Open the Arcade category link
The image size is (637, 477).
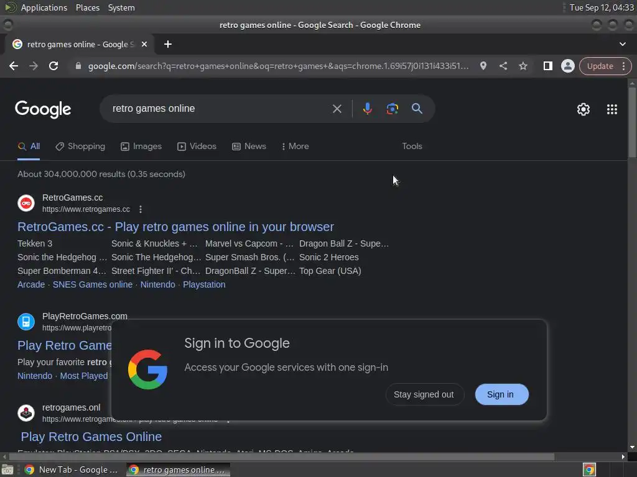pyautogui.click(x=31, y=284)
